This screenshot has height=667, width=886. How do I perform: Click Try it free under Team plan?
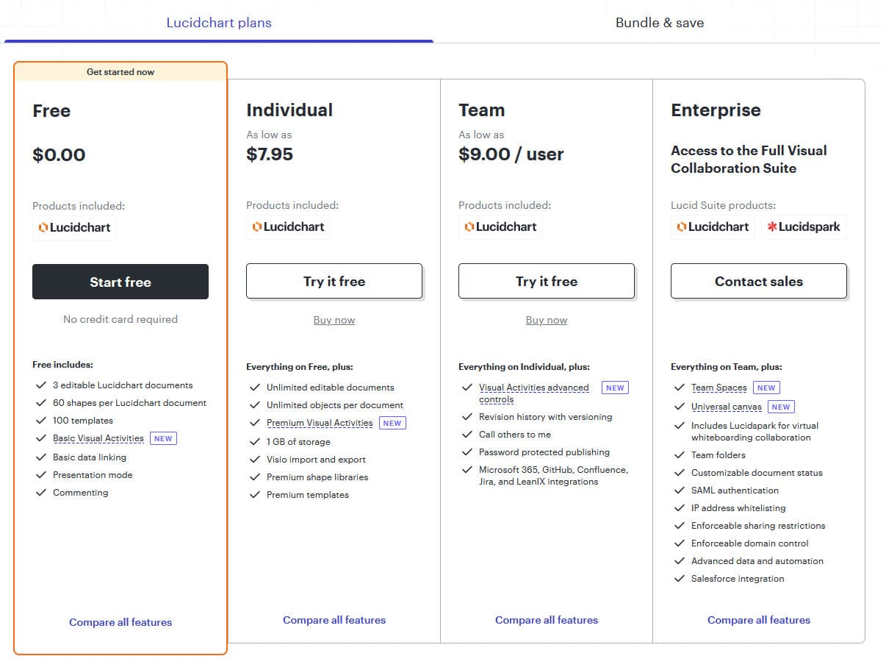click(547, 281)
